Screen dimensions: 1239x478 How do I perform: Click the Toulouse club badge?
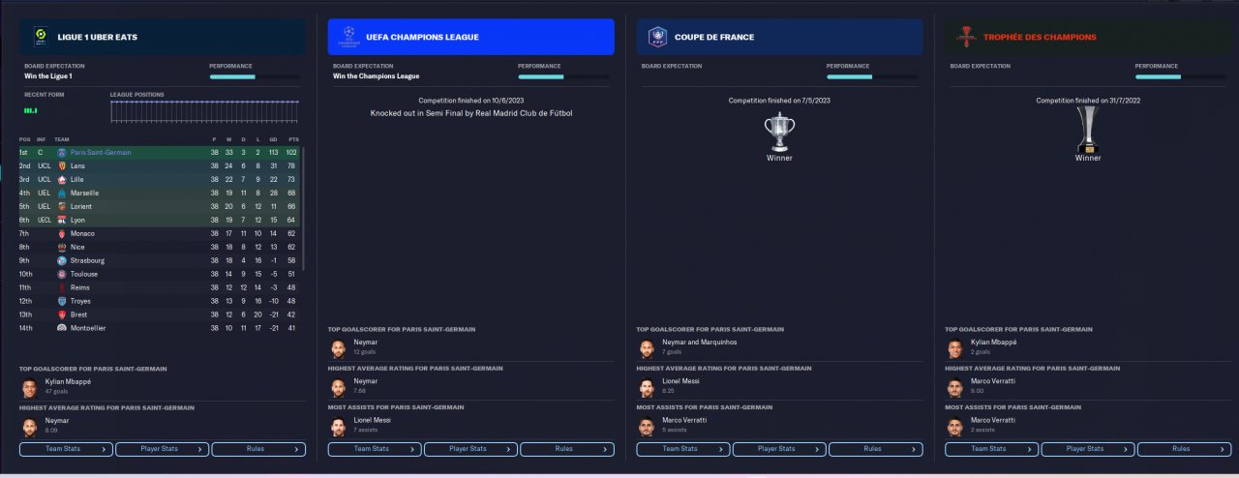click(x=62, y=274)
